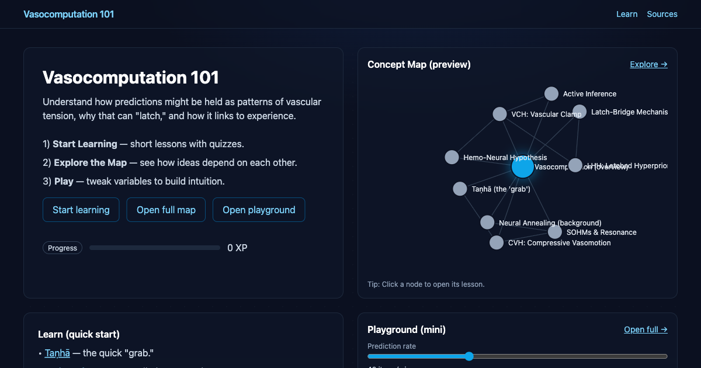Select the Hyperprior node on the map

tap(575, 165)
